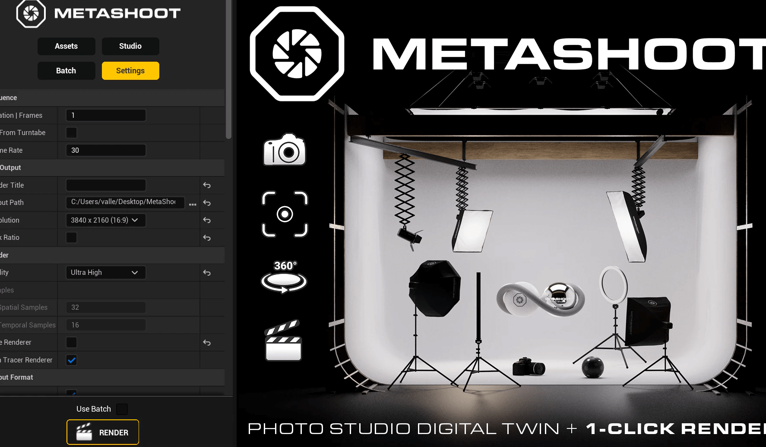Reset the Output Path value
The image size is (766, 447).
[x=207, y=203]
